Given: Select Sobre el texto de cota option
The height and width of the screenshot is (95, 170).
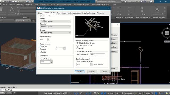Looking at the screenshot, I should (x=78, y=46).
